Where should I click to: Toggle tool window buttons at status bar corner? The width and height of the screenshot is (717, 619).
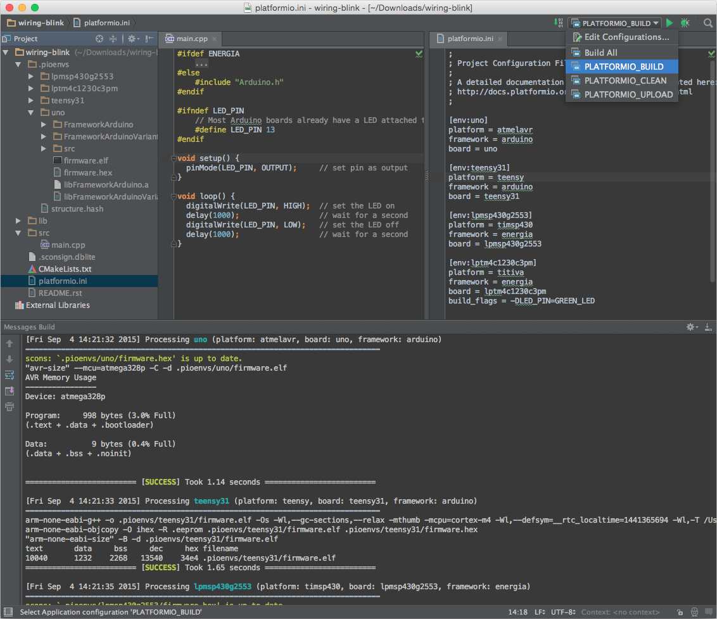pos(8,612)
